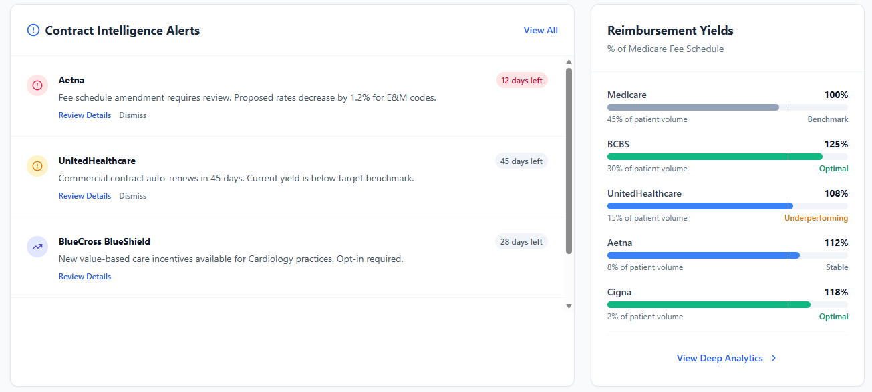
Task: Click the chevron next to View Deep Analytics
Action: point(774,358)
